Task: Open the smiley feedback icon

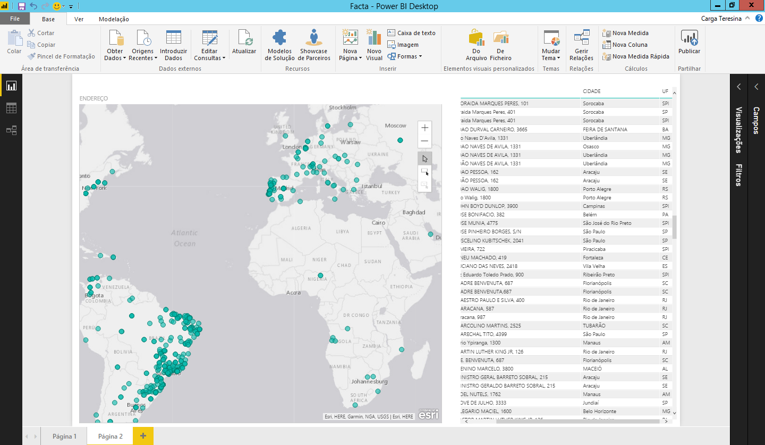Action: [57, 6]
